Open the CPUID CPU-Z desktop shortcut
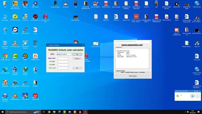 [25, 97]
